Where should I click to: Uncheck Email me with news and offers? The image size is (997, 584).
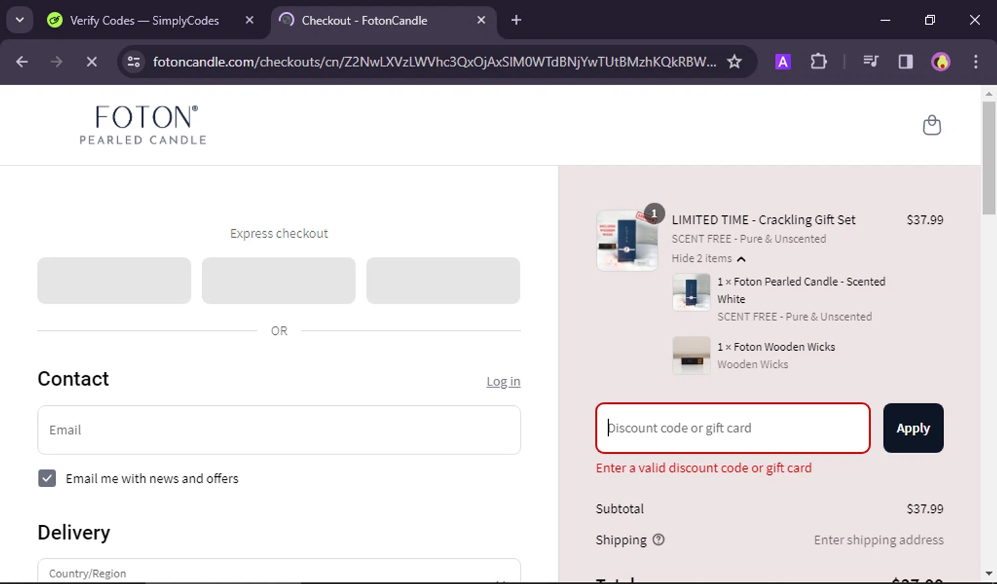tap(47, 478)
